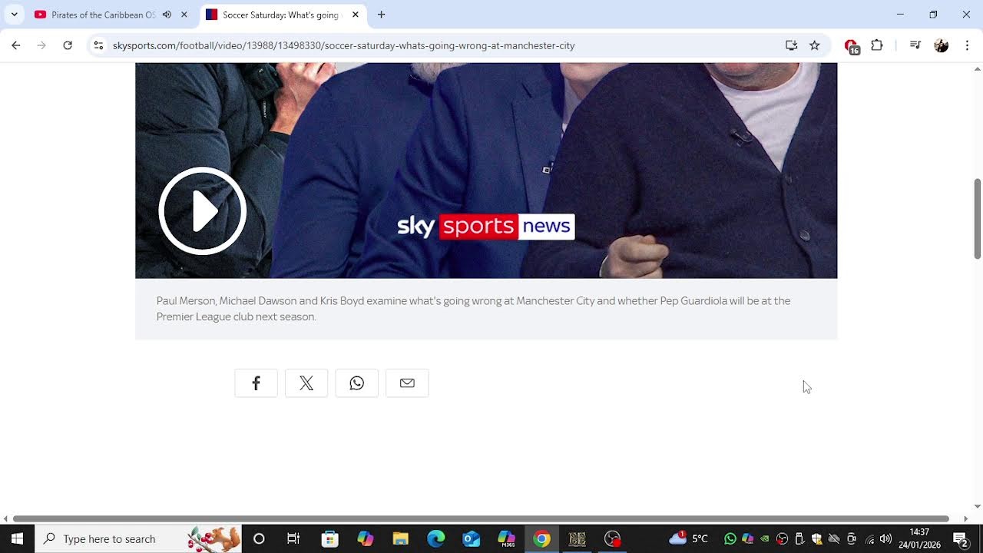Expand the tab search dropdown
The height and width of the screenshot is (553, 983).
point(14,15)
